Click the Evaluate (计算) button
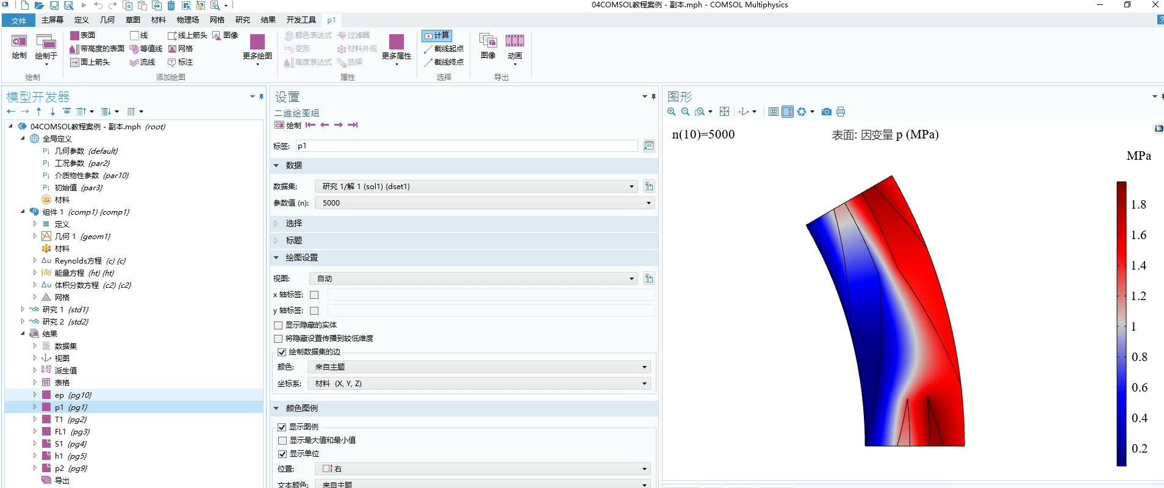 (x=437, y=35)
